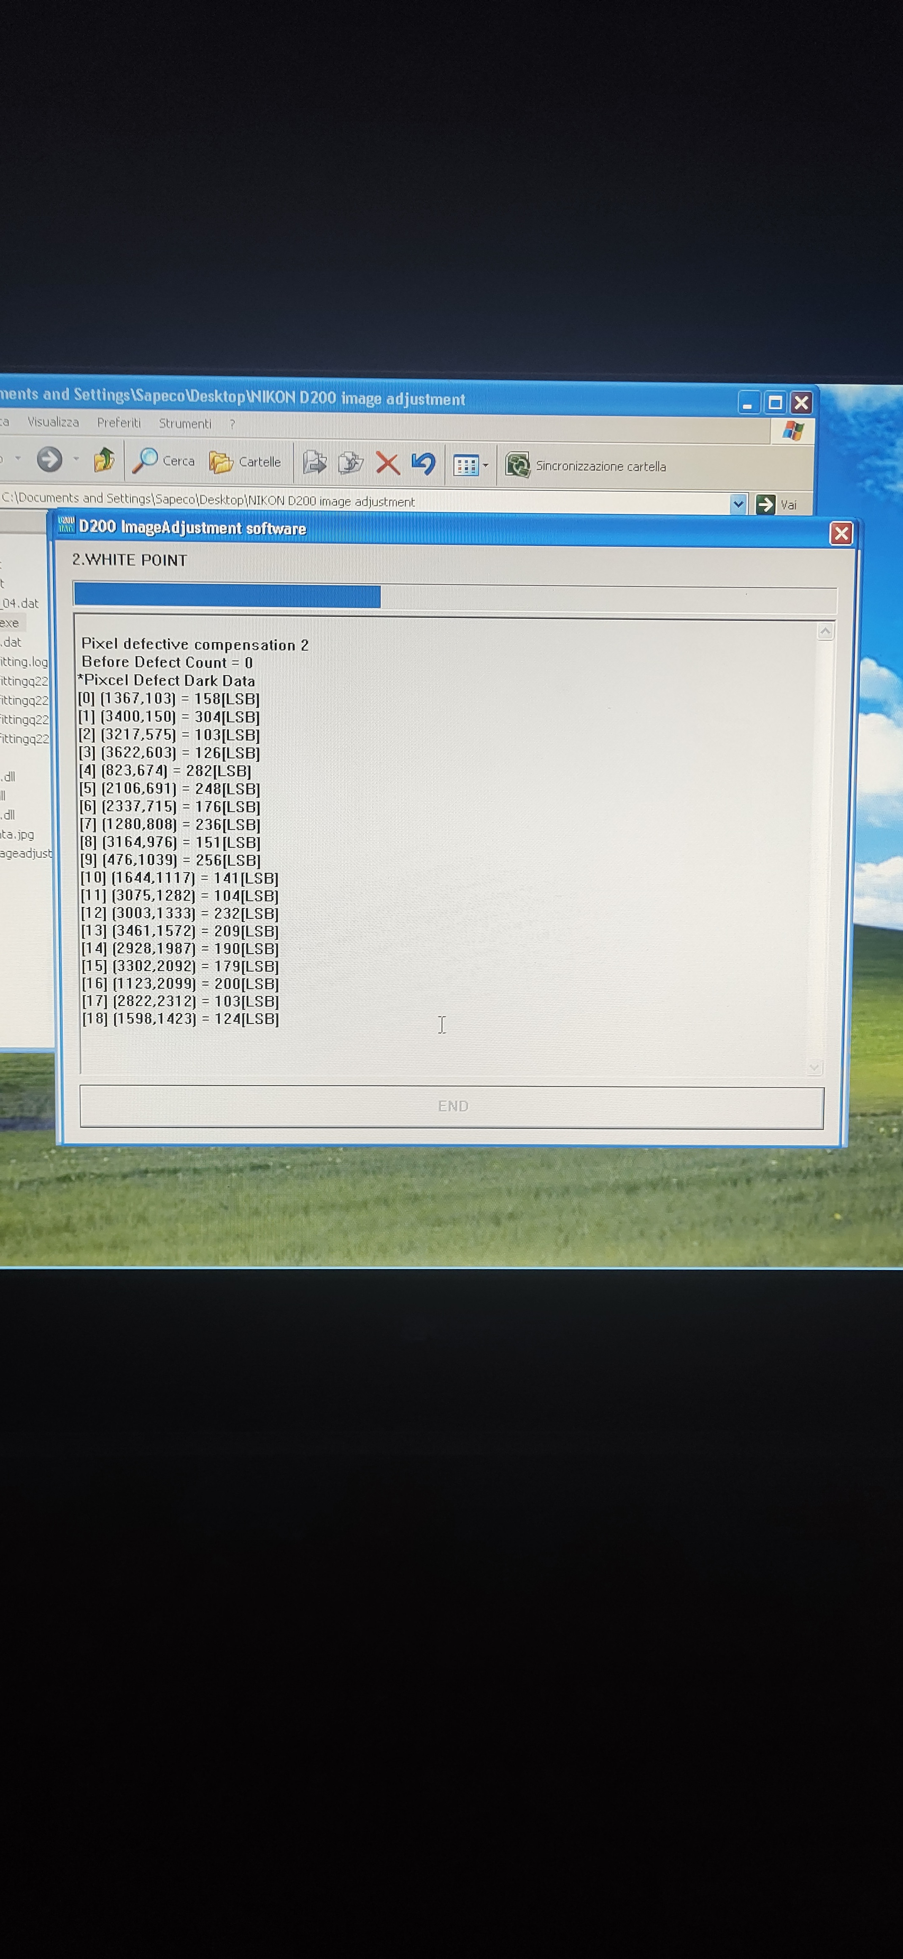903x1959 pixels.
Task: Click the blue Undo arrow icon
Action: point(423,463)
